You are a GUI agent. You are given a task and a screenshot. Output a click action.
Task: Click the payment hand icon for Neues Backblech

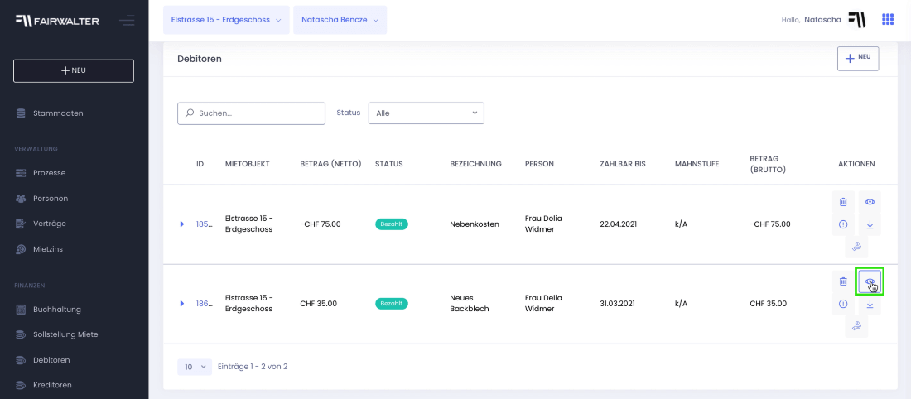[856, 326]
